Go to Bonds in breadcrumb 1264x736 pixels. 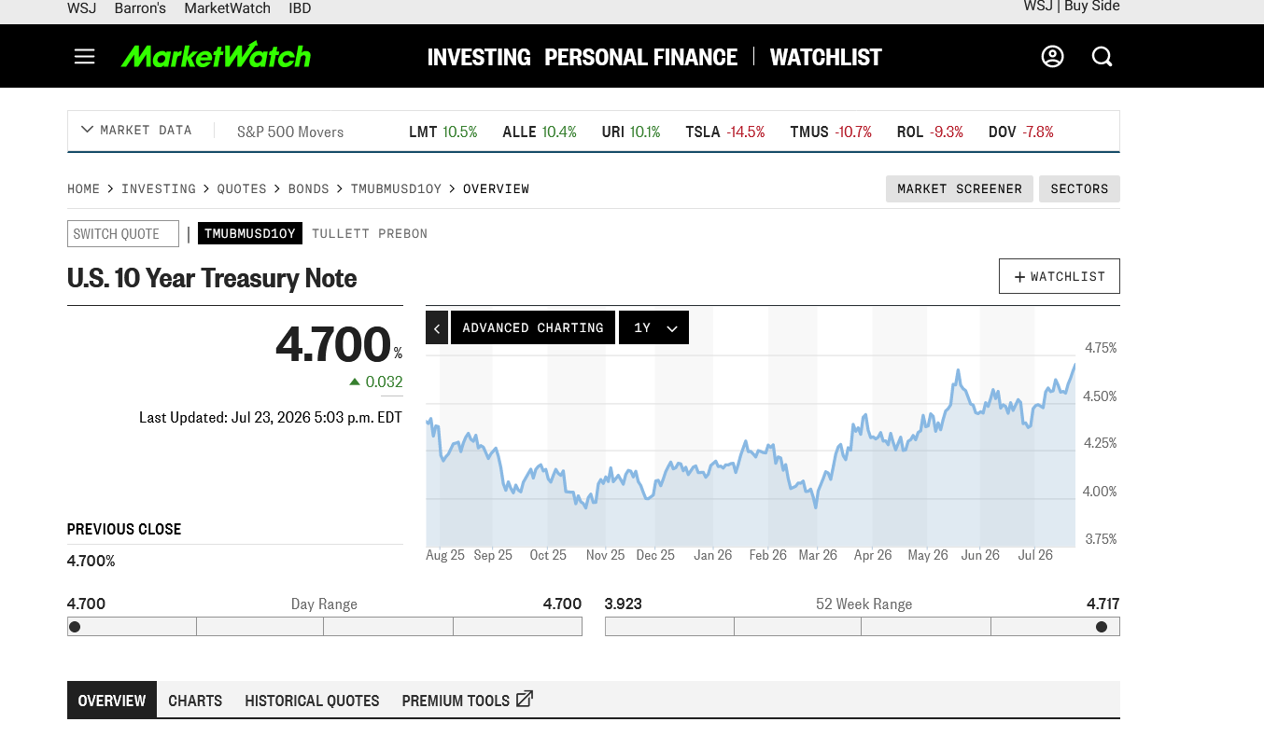pos(308,188)
